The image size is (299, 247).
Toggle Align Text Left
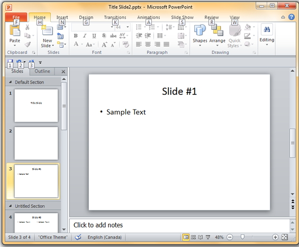[139, 44]
